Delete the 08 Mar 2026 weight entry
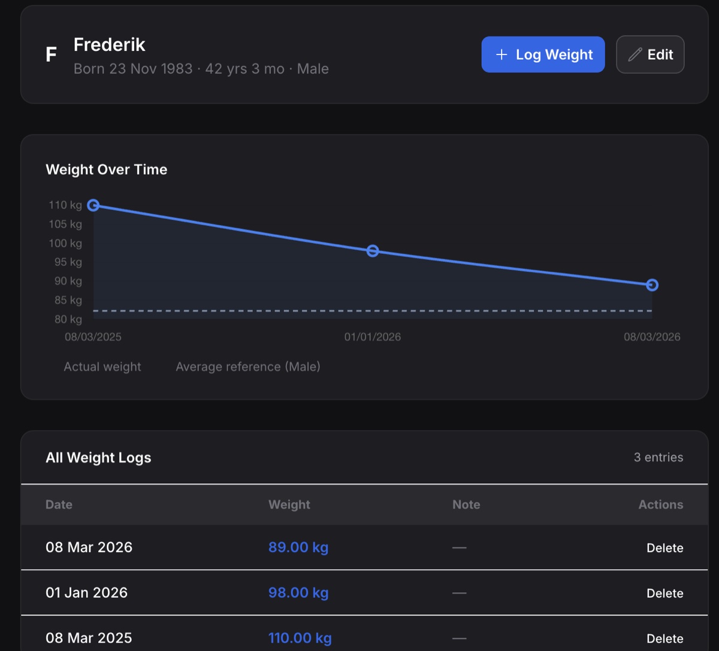 click(x=665, y=547)
